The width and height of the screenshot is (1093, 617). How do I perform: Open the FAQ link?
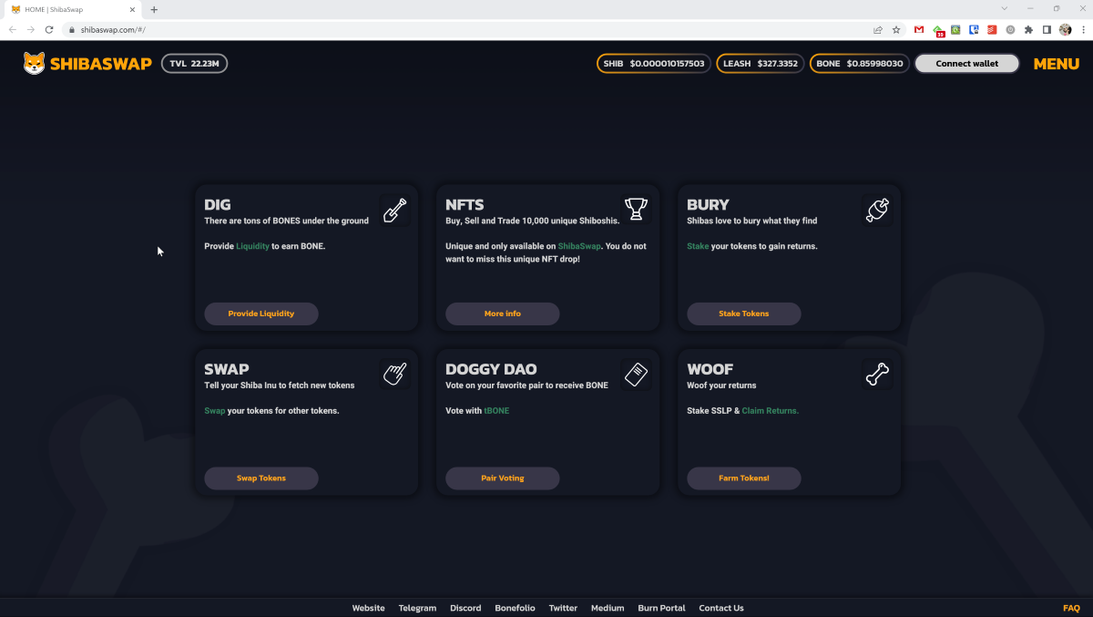coord(1071,608)
